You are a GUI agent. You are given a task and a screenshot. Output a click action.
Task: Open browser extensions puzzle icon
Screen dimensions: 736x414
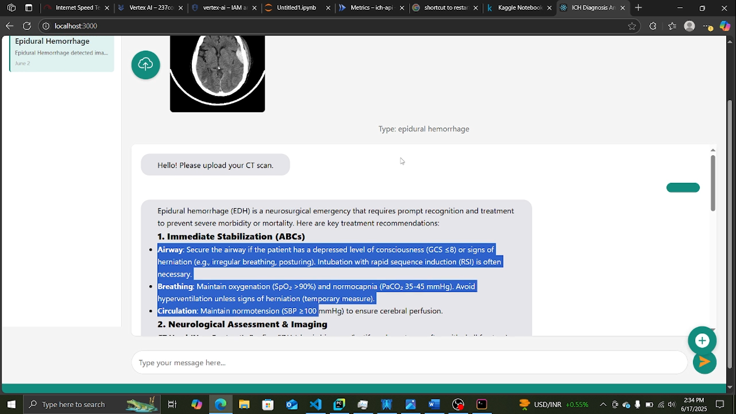(653, 26)
